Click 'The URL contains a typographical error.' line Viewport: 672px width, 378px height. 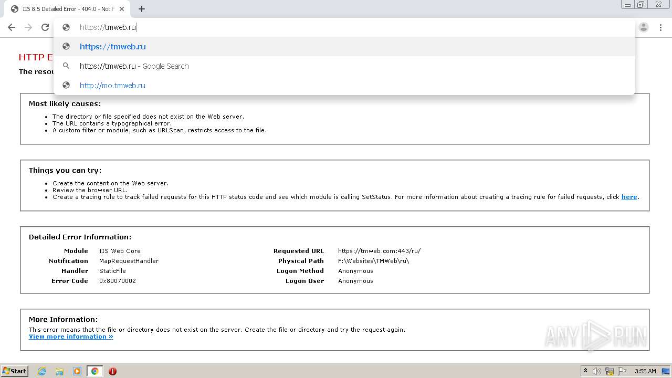[x=112, y=123]
